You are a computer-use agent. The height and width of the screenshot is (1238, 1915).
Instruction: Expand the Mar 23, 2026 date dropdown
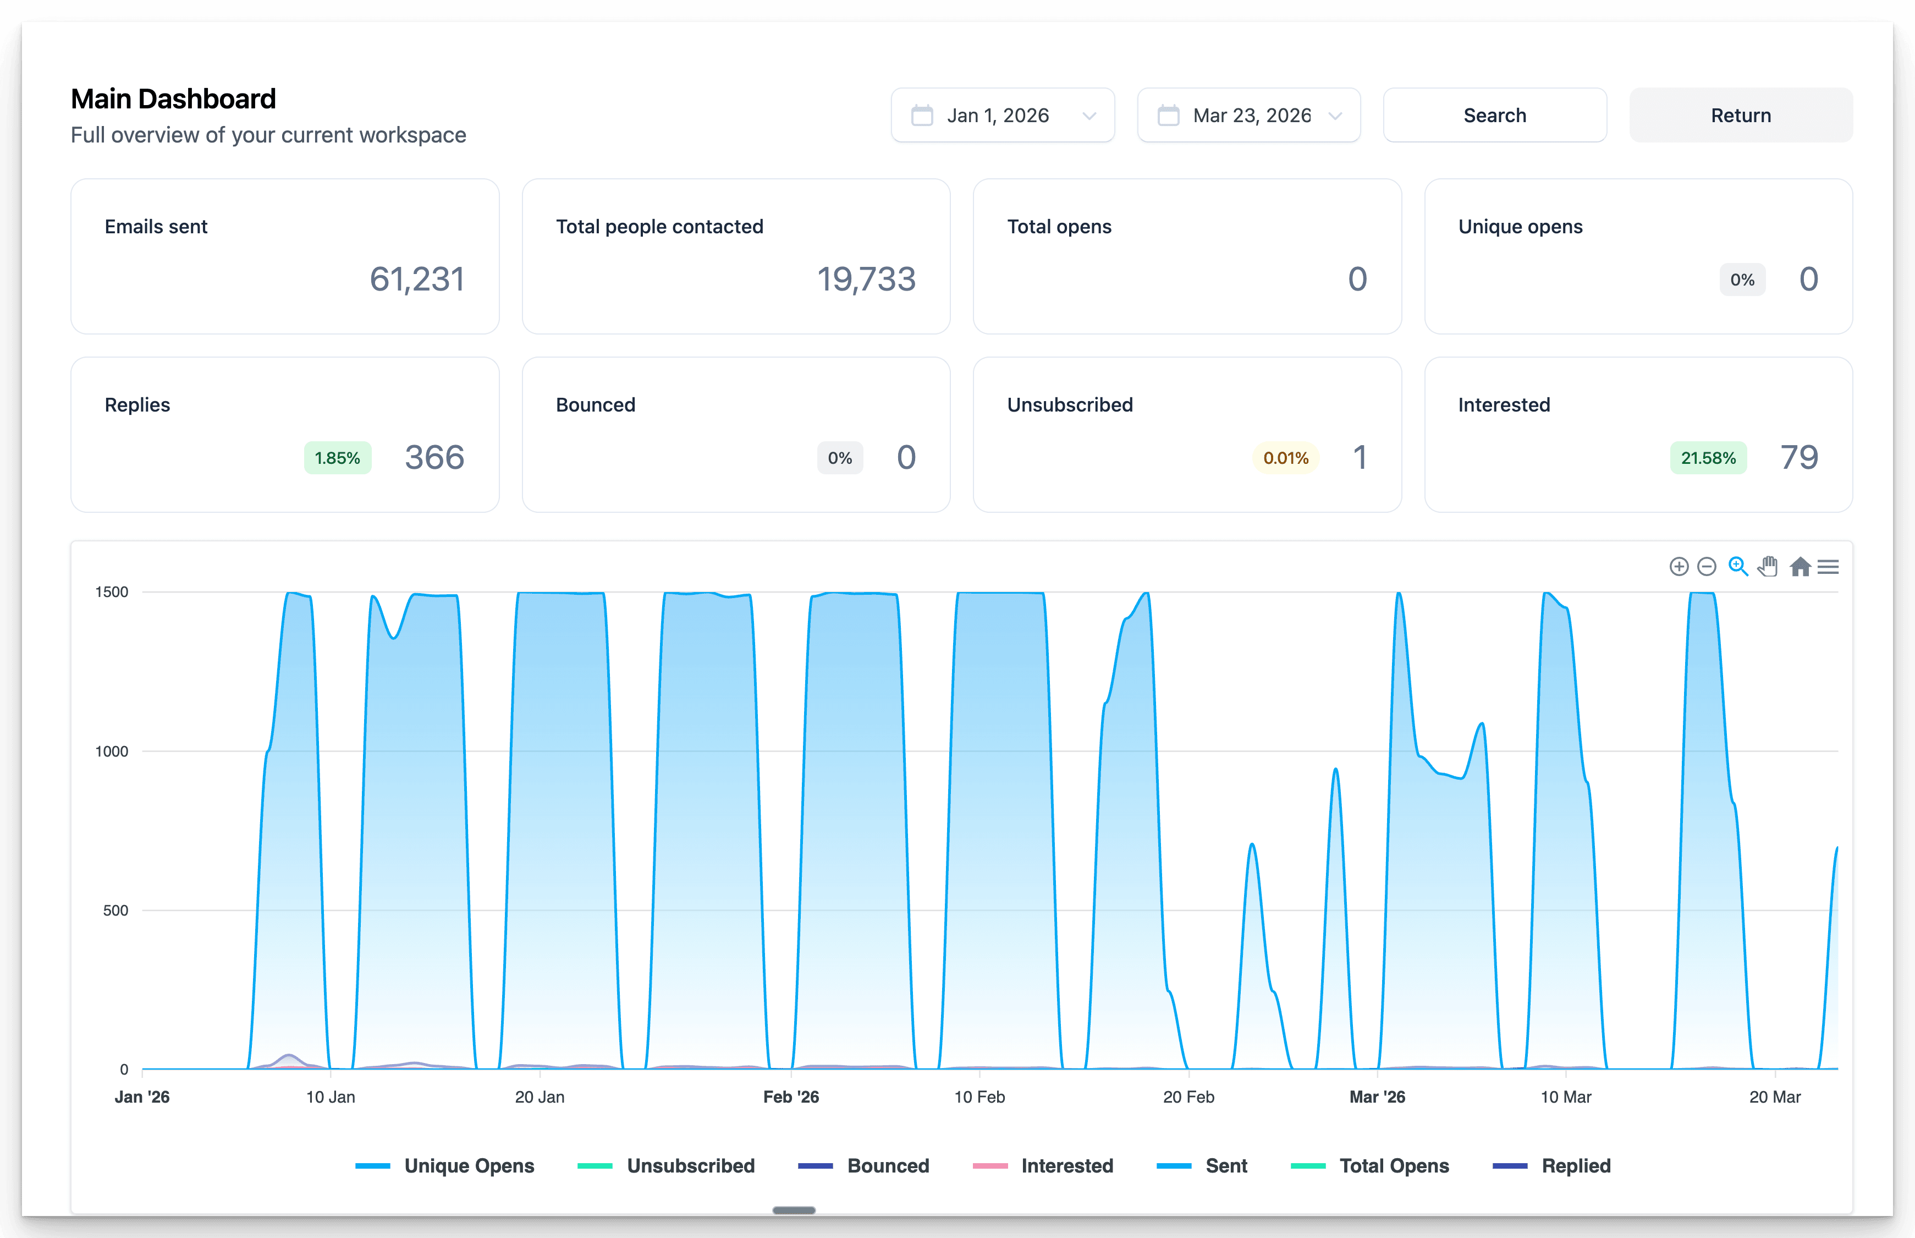click(x=1335, y=116)
